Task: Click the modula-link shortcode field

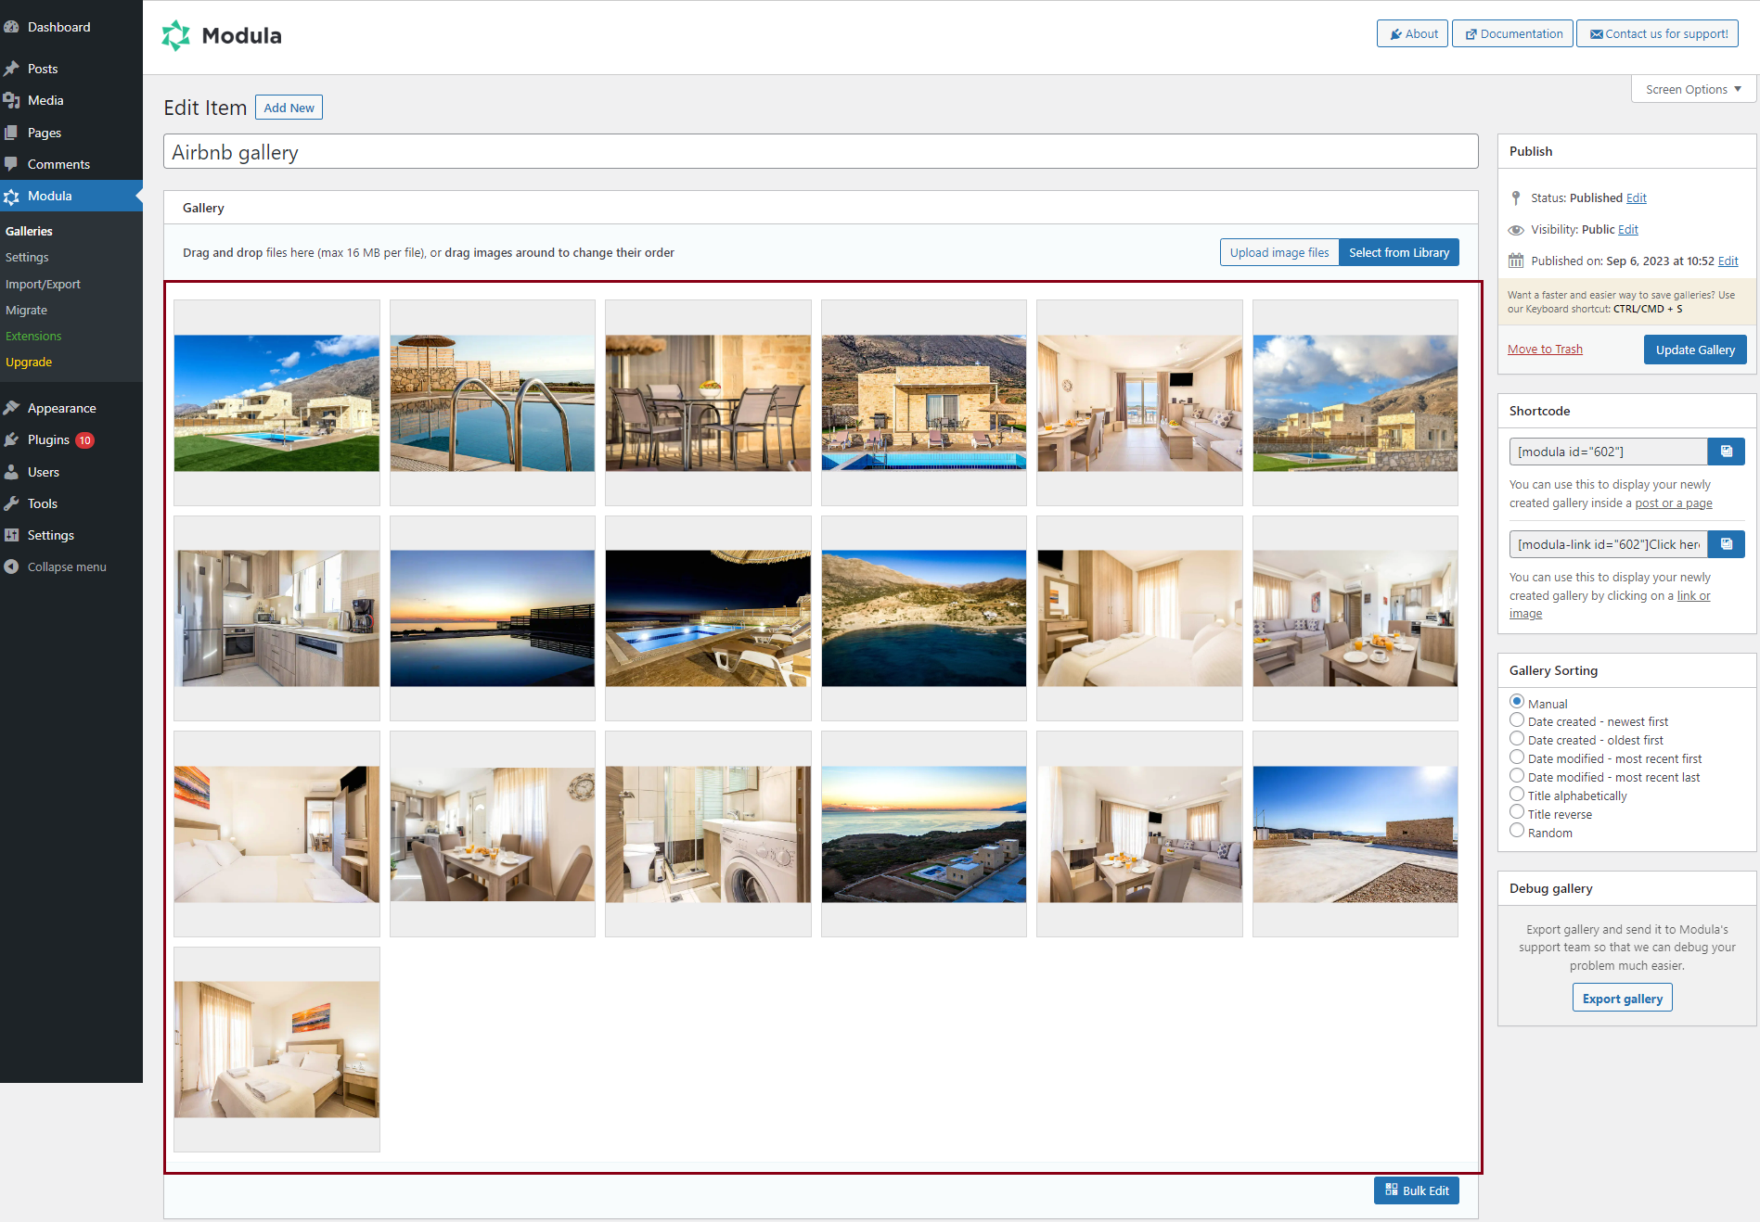Action: point(1609,544)
